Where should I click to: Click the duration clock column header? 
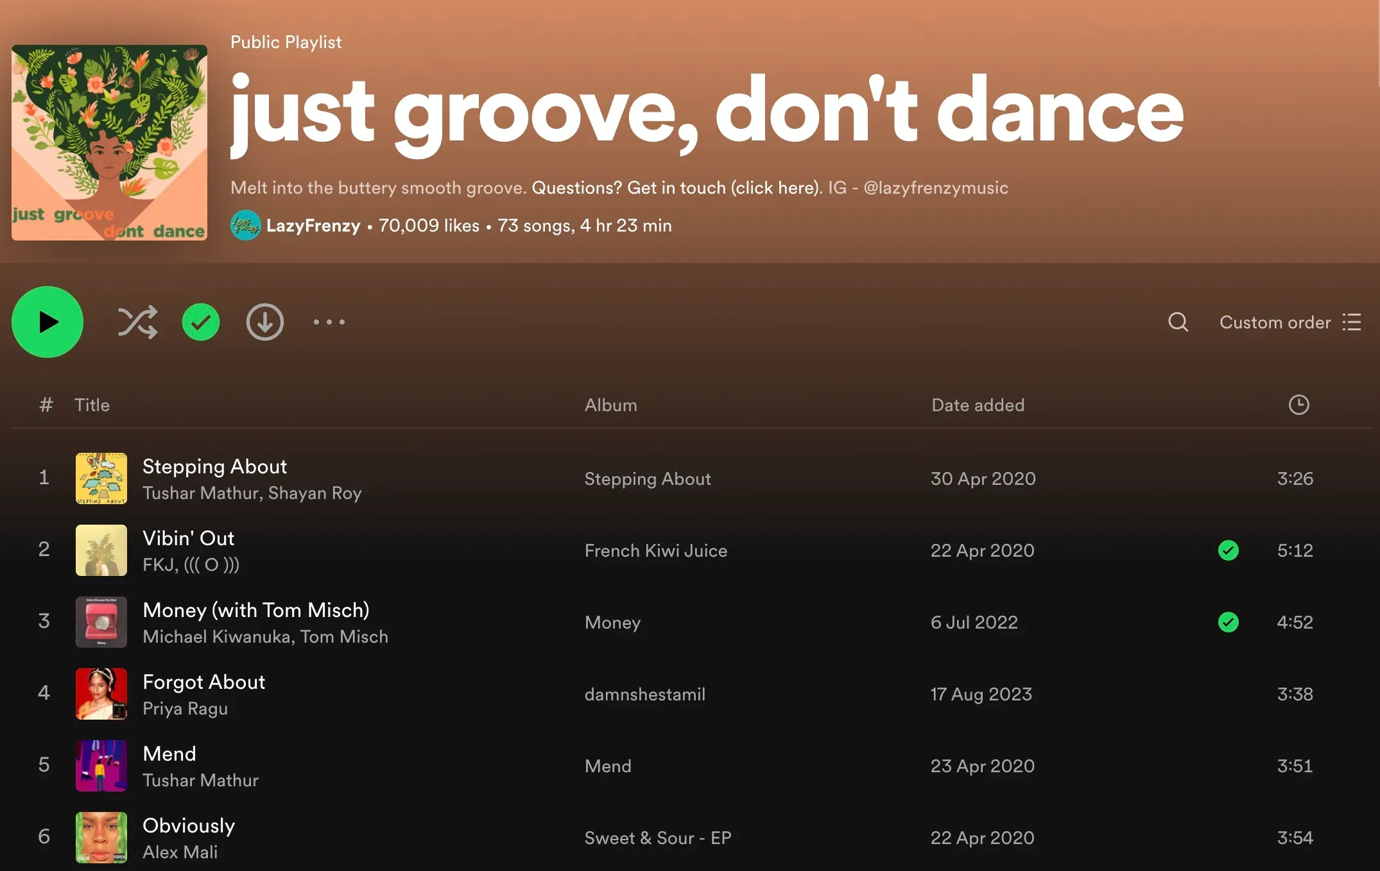pos(1299,405)
